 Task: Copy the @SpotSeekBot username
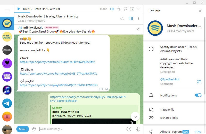coord(170,79)
